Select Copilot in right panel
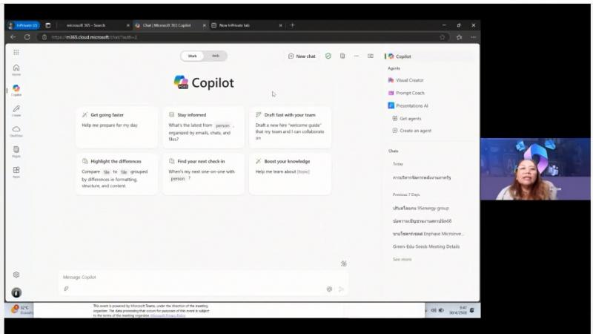593x334 pixels. coord(429,56)
